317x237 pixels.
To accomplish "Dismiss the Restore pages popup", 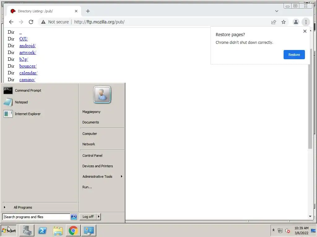I will (x=305, y=31).
